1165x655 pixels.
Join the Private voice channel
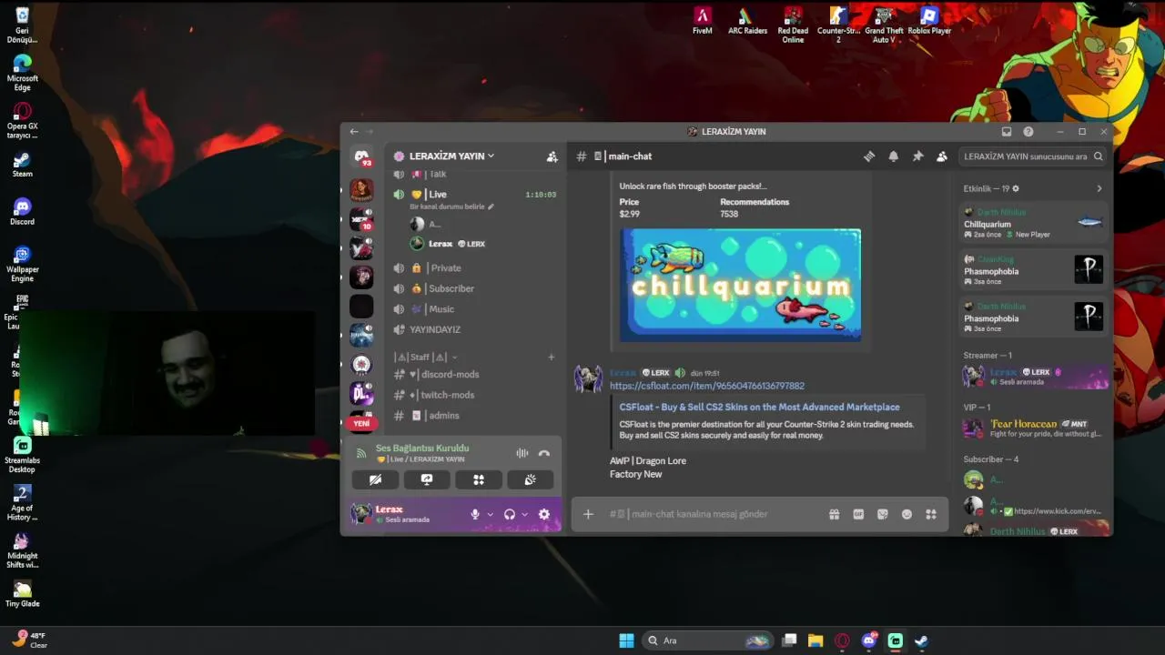coord(475,268)
